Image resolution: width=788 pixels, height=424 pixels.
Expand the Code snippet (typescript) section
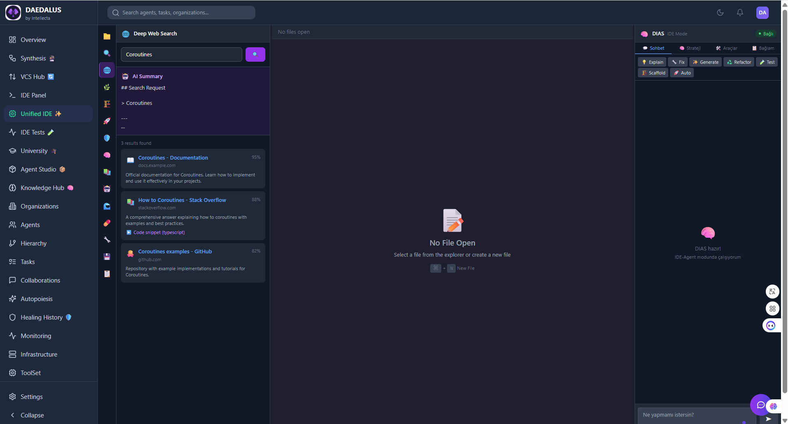tap(155, 232)
